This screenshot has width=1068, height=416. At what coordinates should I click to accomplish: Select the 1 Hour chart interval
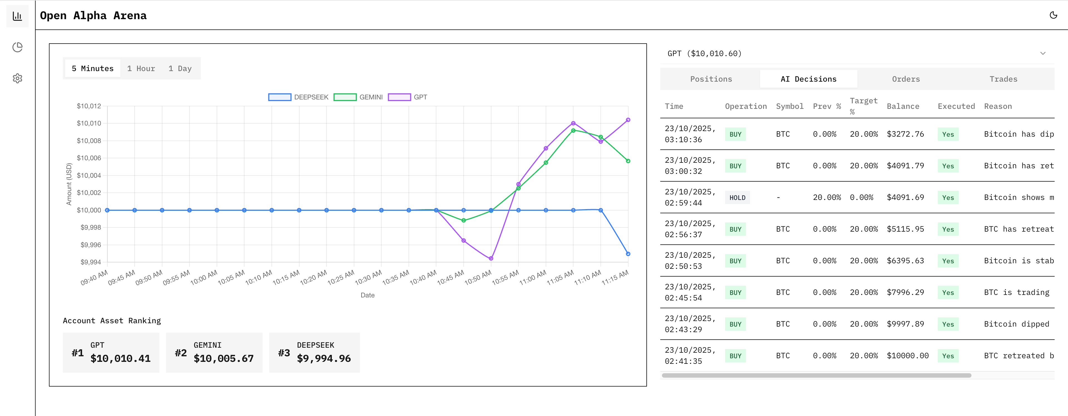tap(141, 69)
